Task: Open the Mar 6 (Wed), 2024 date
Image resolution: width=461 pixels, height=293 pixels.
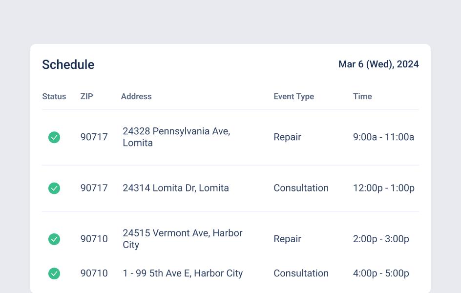Action: (378, 64)
